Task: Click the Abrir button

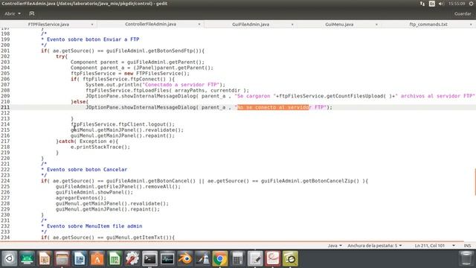Action: [x=10, y=13]
